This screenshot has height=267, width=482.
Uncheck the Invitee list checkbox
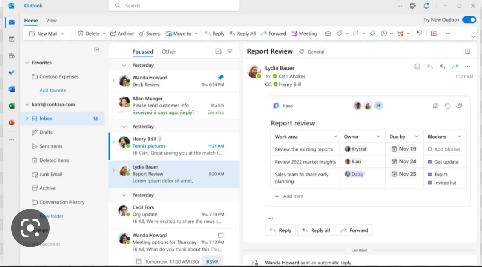point(430,183)
